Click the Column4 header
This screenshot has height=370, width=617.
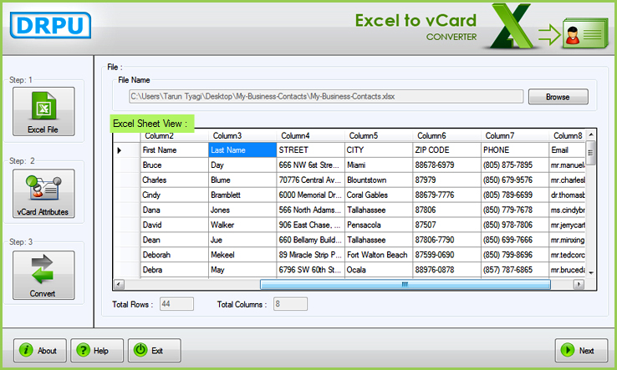click(x=310, y=135)
